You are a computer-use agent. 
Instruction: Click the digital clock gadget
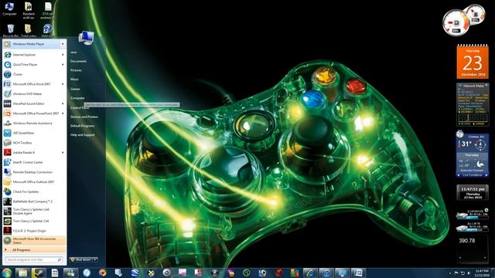[x=473, y=192]
